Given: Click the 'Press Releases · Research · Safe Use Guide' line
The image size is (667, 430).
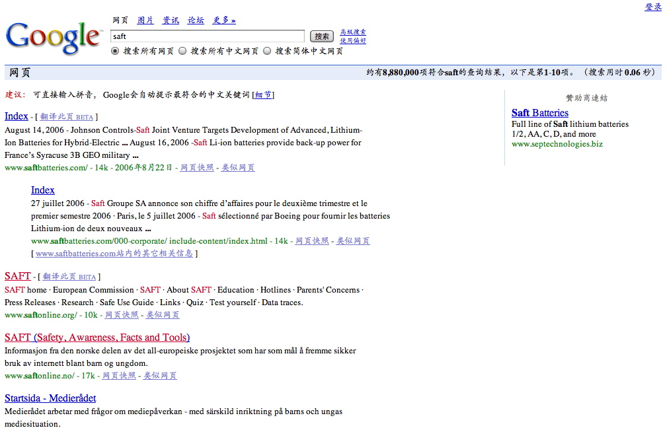Looking at the screenshot, I should [x=154, y=303].
